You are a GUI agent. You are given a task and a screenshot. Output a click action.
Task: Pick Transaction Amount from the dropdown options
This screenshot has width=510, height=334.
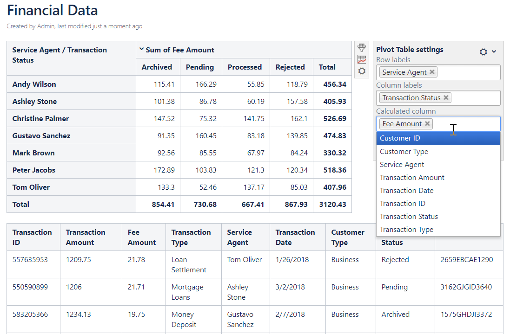[x=412, y=178]
